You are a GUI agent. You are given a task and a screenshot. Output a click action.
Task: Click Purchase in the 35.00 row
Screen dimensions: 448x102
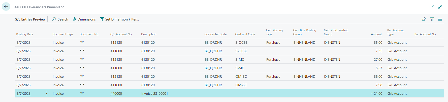pyautogui.click(x=273, y=42)
